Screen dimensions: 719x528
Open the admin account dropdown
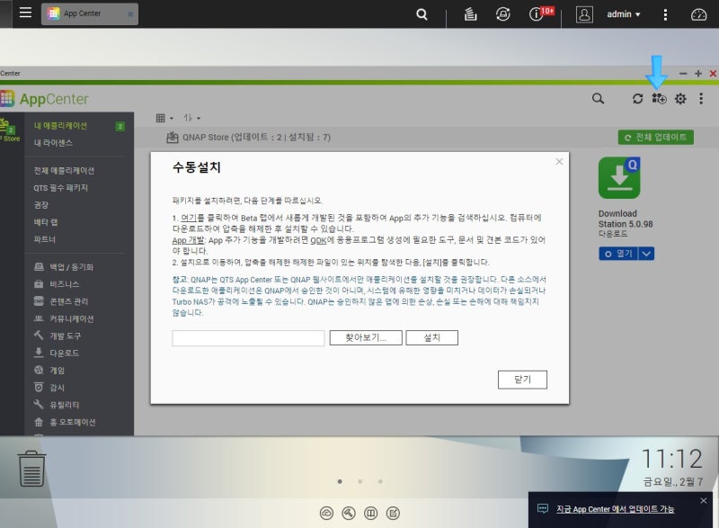tap(622, 13)
